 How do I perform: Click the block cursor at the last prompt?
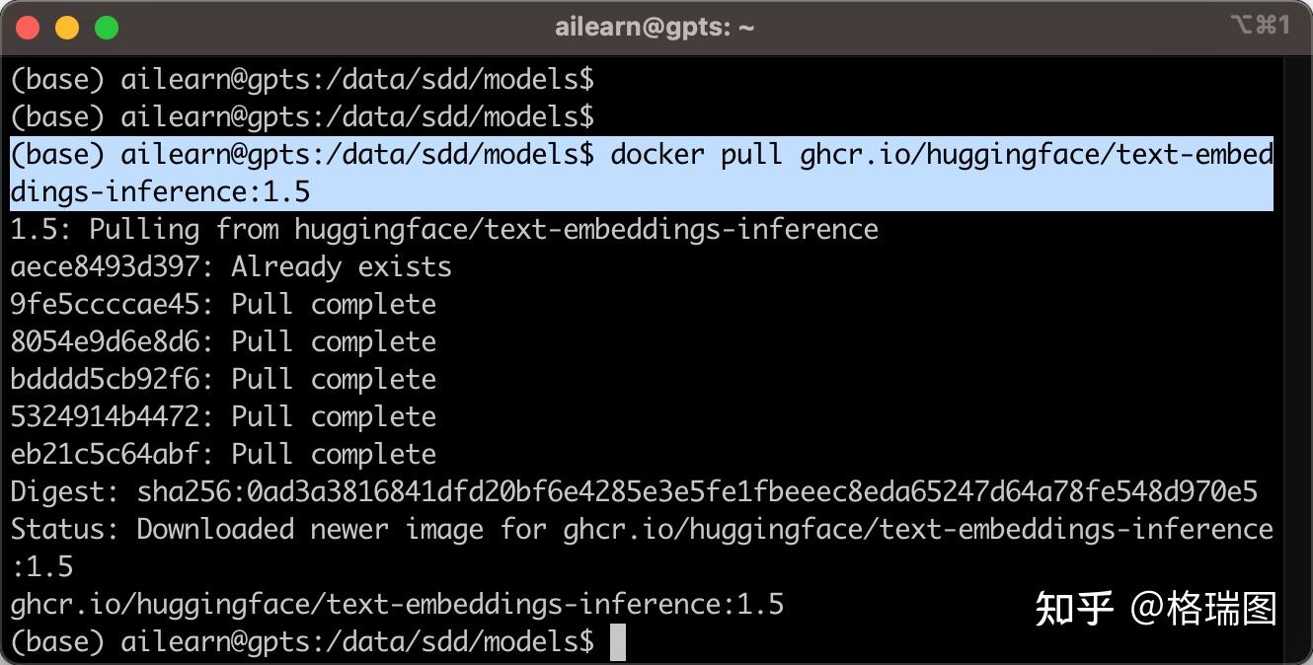618,642
